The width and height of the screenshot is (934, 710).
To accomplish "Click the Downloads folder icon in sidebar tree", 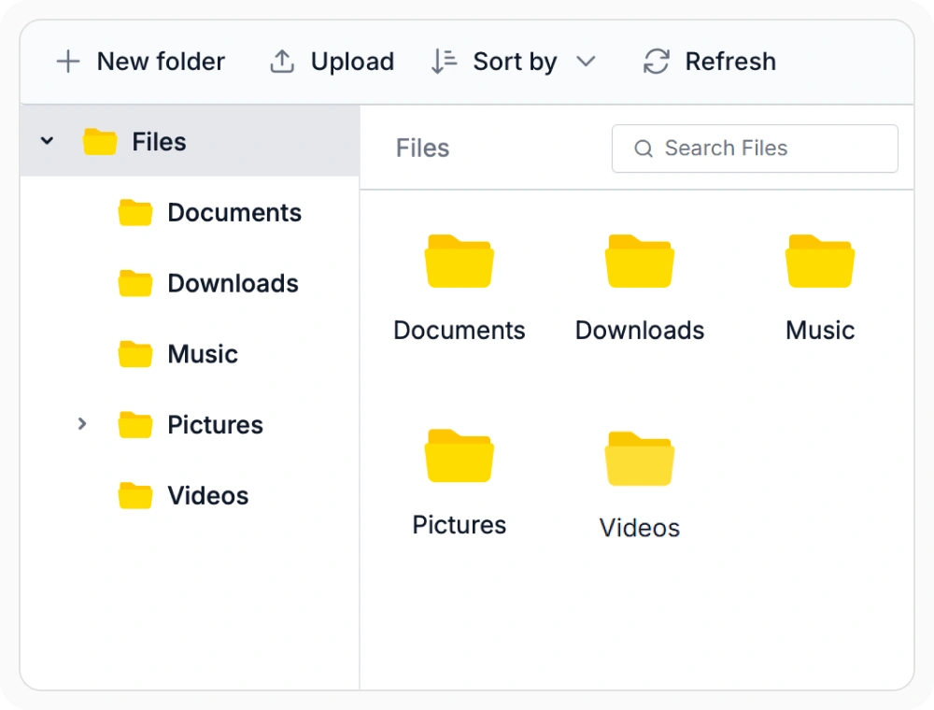I will [x=135, y=283].
